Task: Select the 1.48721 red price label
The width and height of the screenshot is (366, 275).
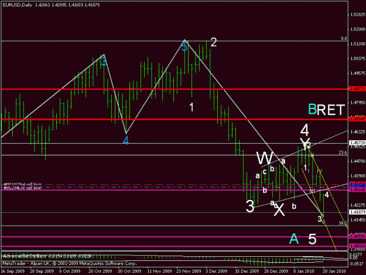Action: pyautogui.click(x=358, y=89)
